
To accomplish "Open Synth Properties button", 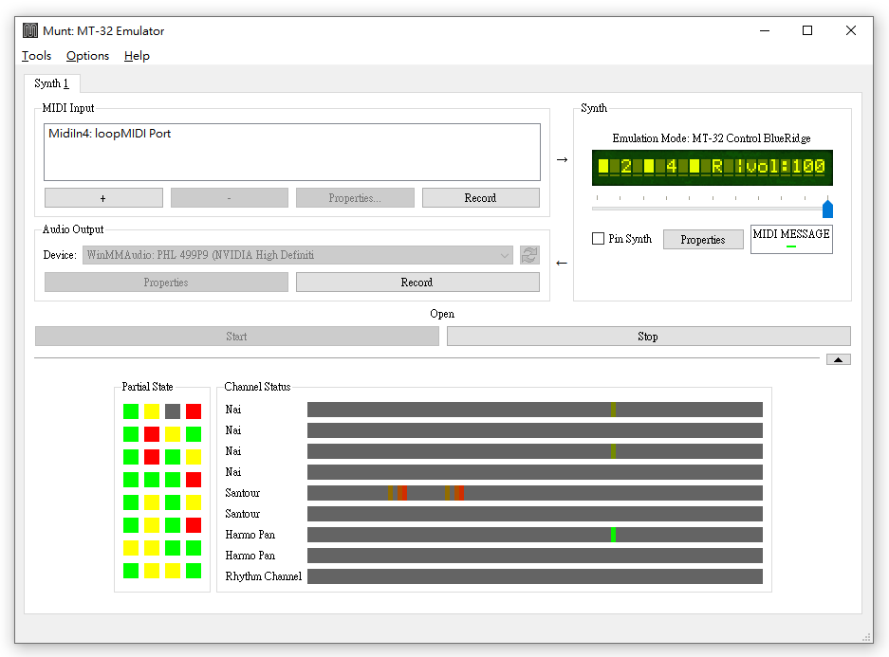I will tap(703, 240).
